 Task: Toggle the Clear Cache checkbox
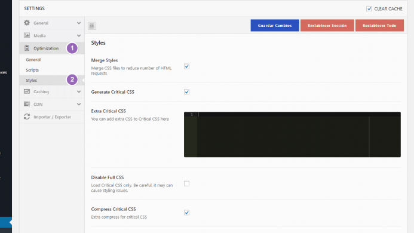pyautogui.click(x=369, y=9)
